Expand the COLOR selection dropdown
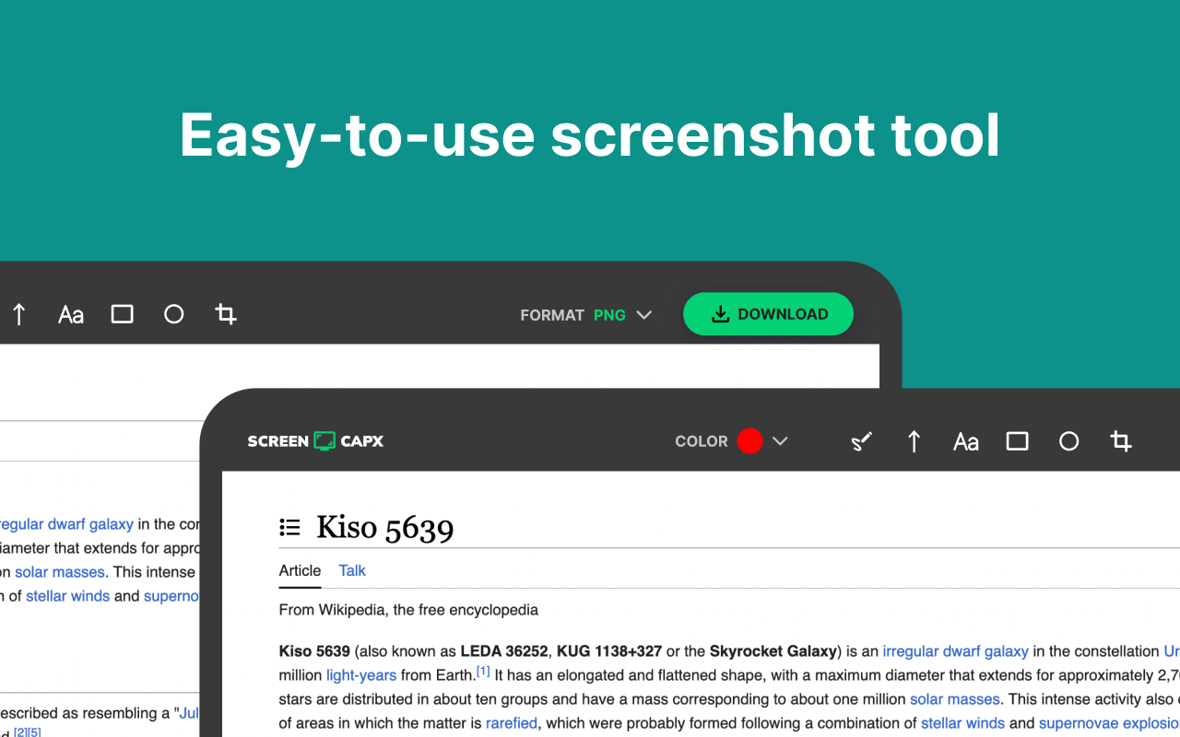Screen dimensions: 1180x737 click(x=781, y=441)
